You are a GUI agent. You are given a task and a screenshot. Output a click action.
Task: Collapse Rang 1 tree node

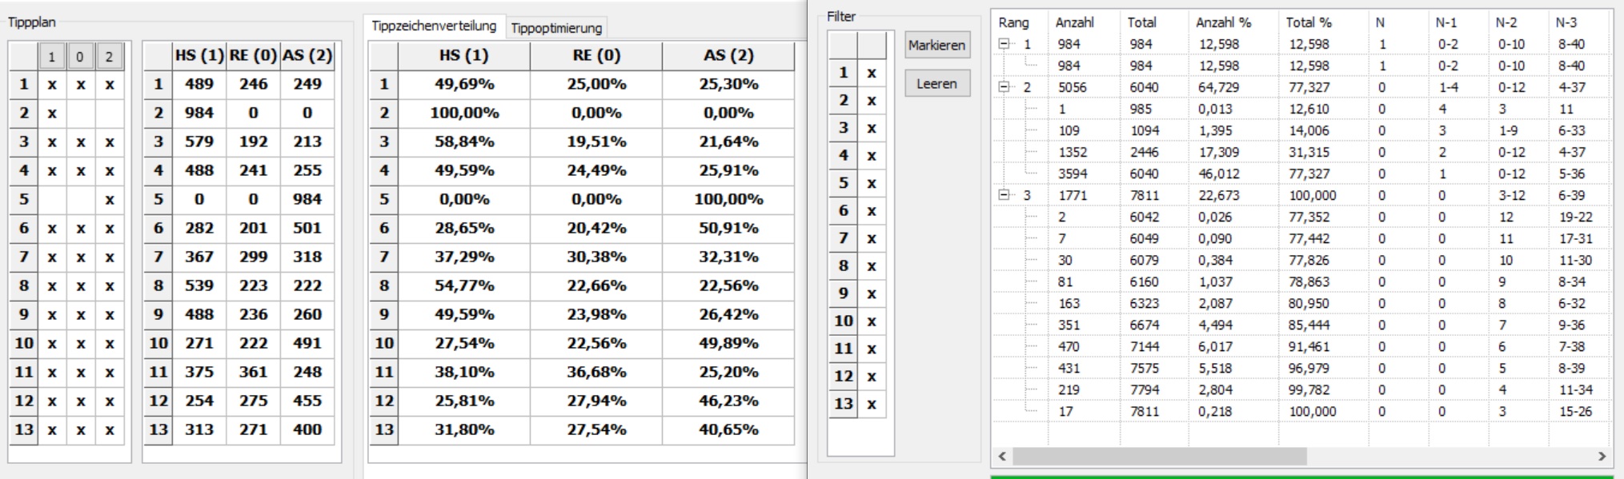pos(1004,44)
